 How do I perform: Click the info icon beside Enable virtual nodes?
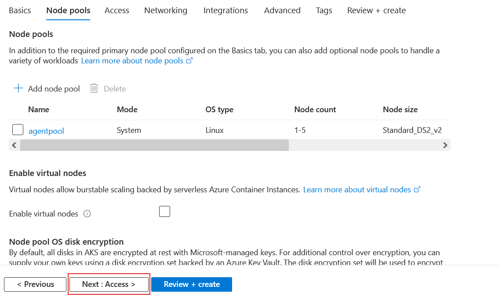point(87,214)
